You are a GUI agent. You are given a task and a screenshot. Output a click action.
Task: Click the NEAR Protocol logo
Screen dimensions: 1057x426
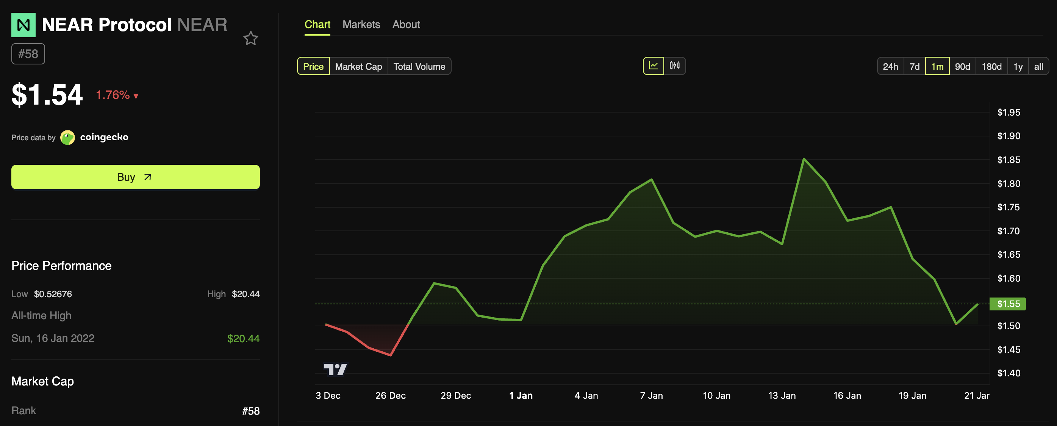point(23,25)
